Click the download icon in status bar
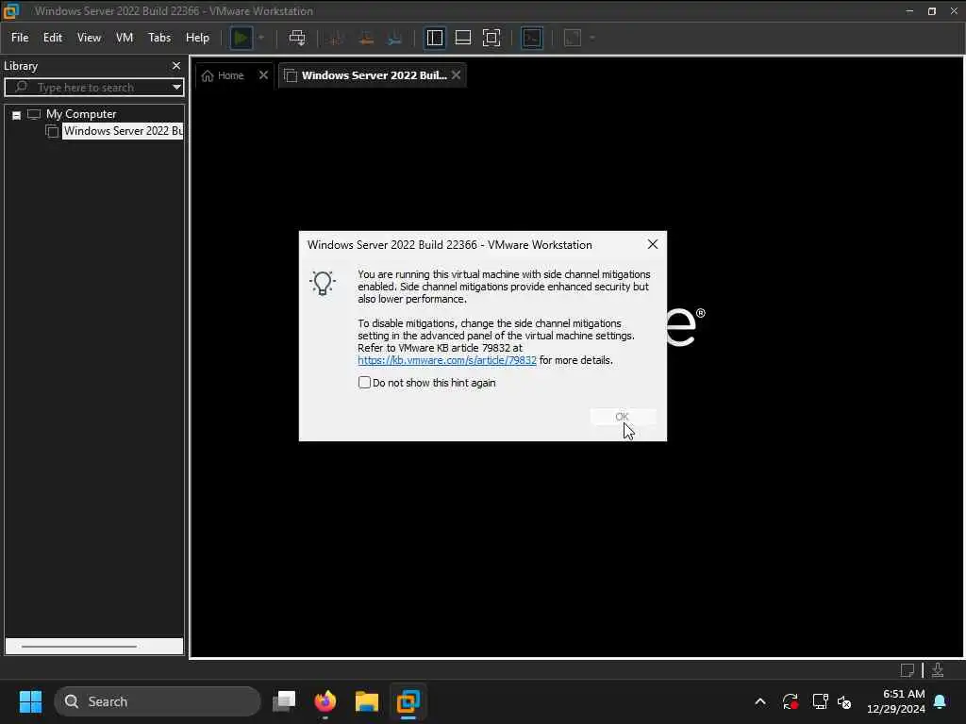966x724 pixels. pyautogui.click(x=938, y=670)
